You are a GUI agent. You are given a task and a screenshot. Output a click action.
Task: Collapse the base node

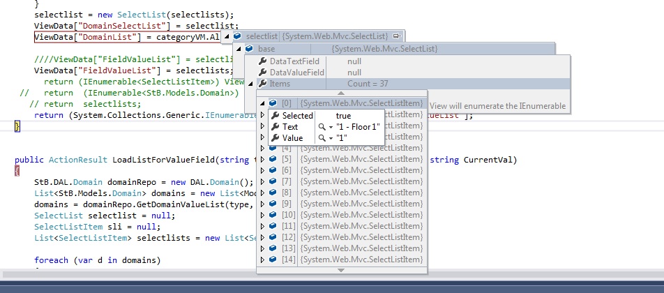point(239,49)
